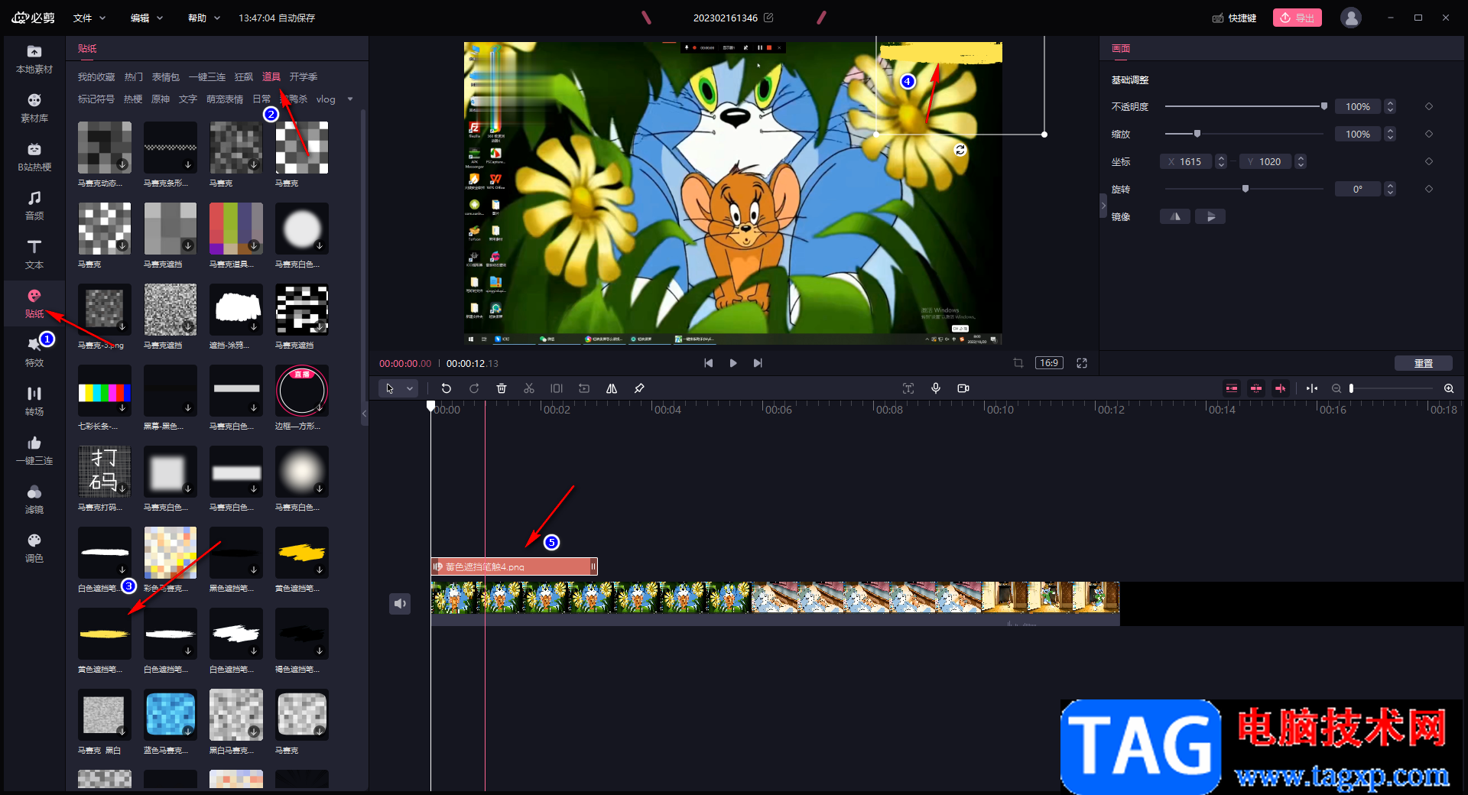The image size is (1468, 795).
Task: Click the crop icon below preview
Action: [x=1018, y=363]
